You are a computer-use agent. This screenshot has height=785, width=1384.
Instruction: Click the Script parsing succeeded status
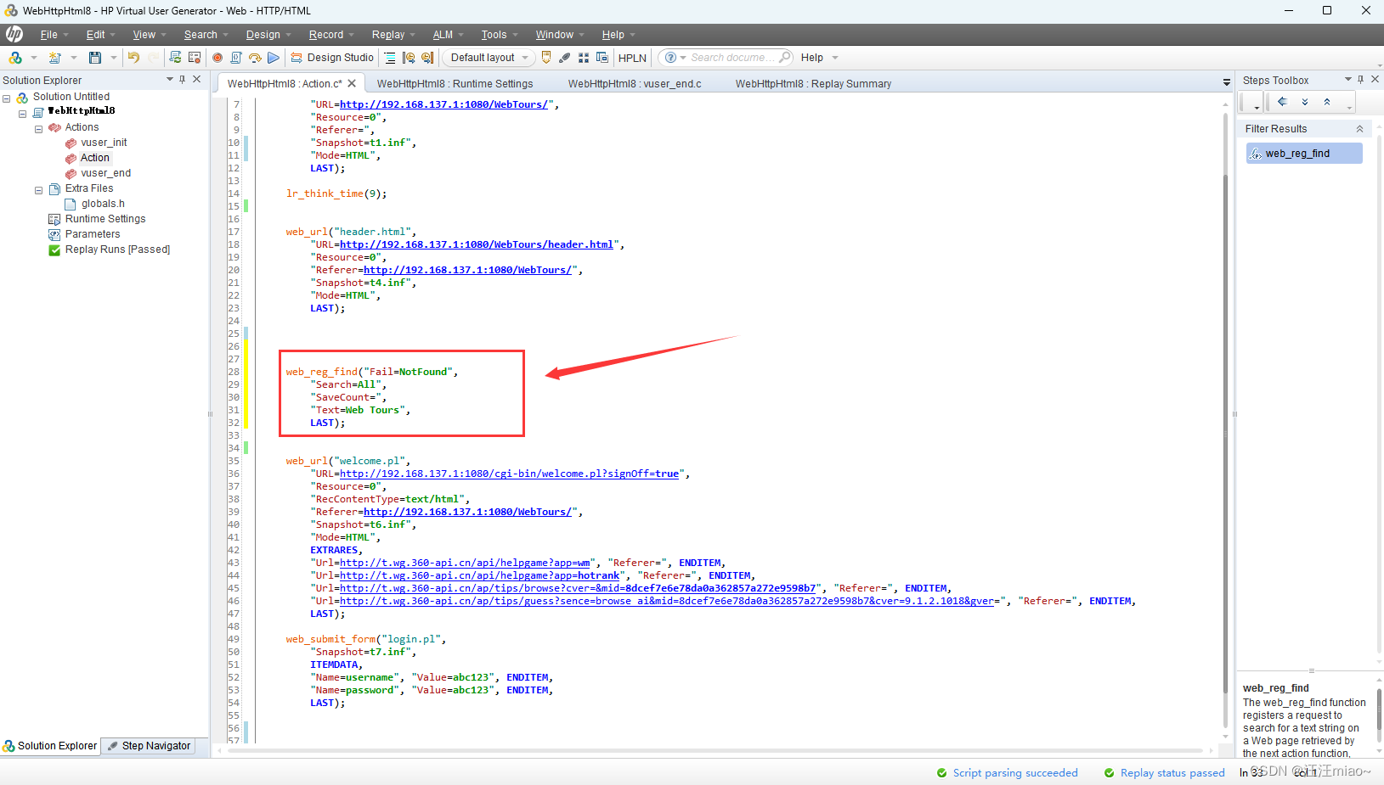[x=1008, y=773]
